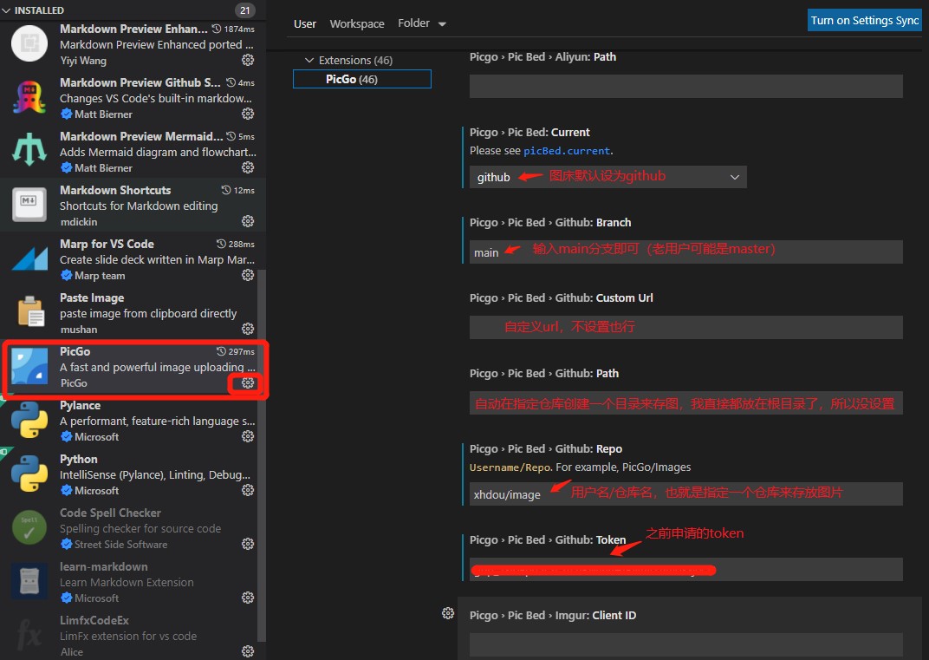Click the learn-markdown extension icon
The image size is (929, 660).
(x=29, y=581)
